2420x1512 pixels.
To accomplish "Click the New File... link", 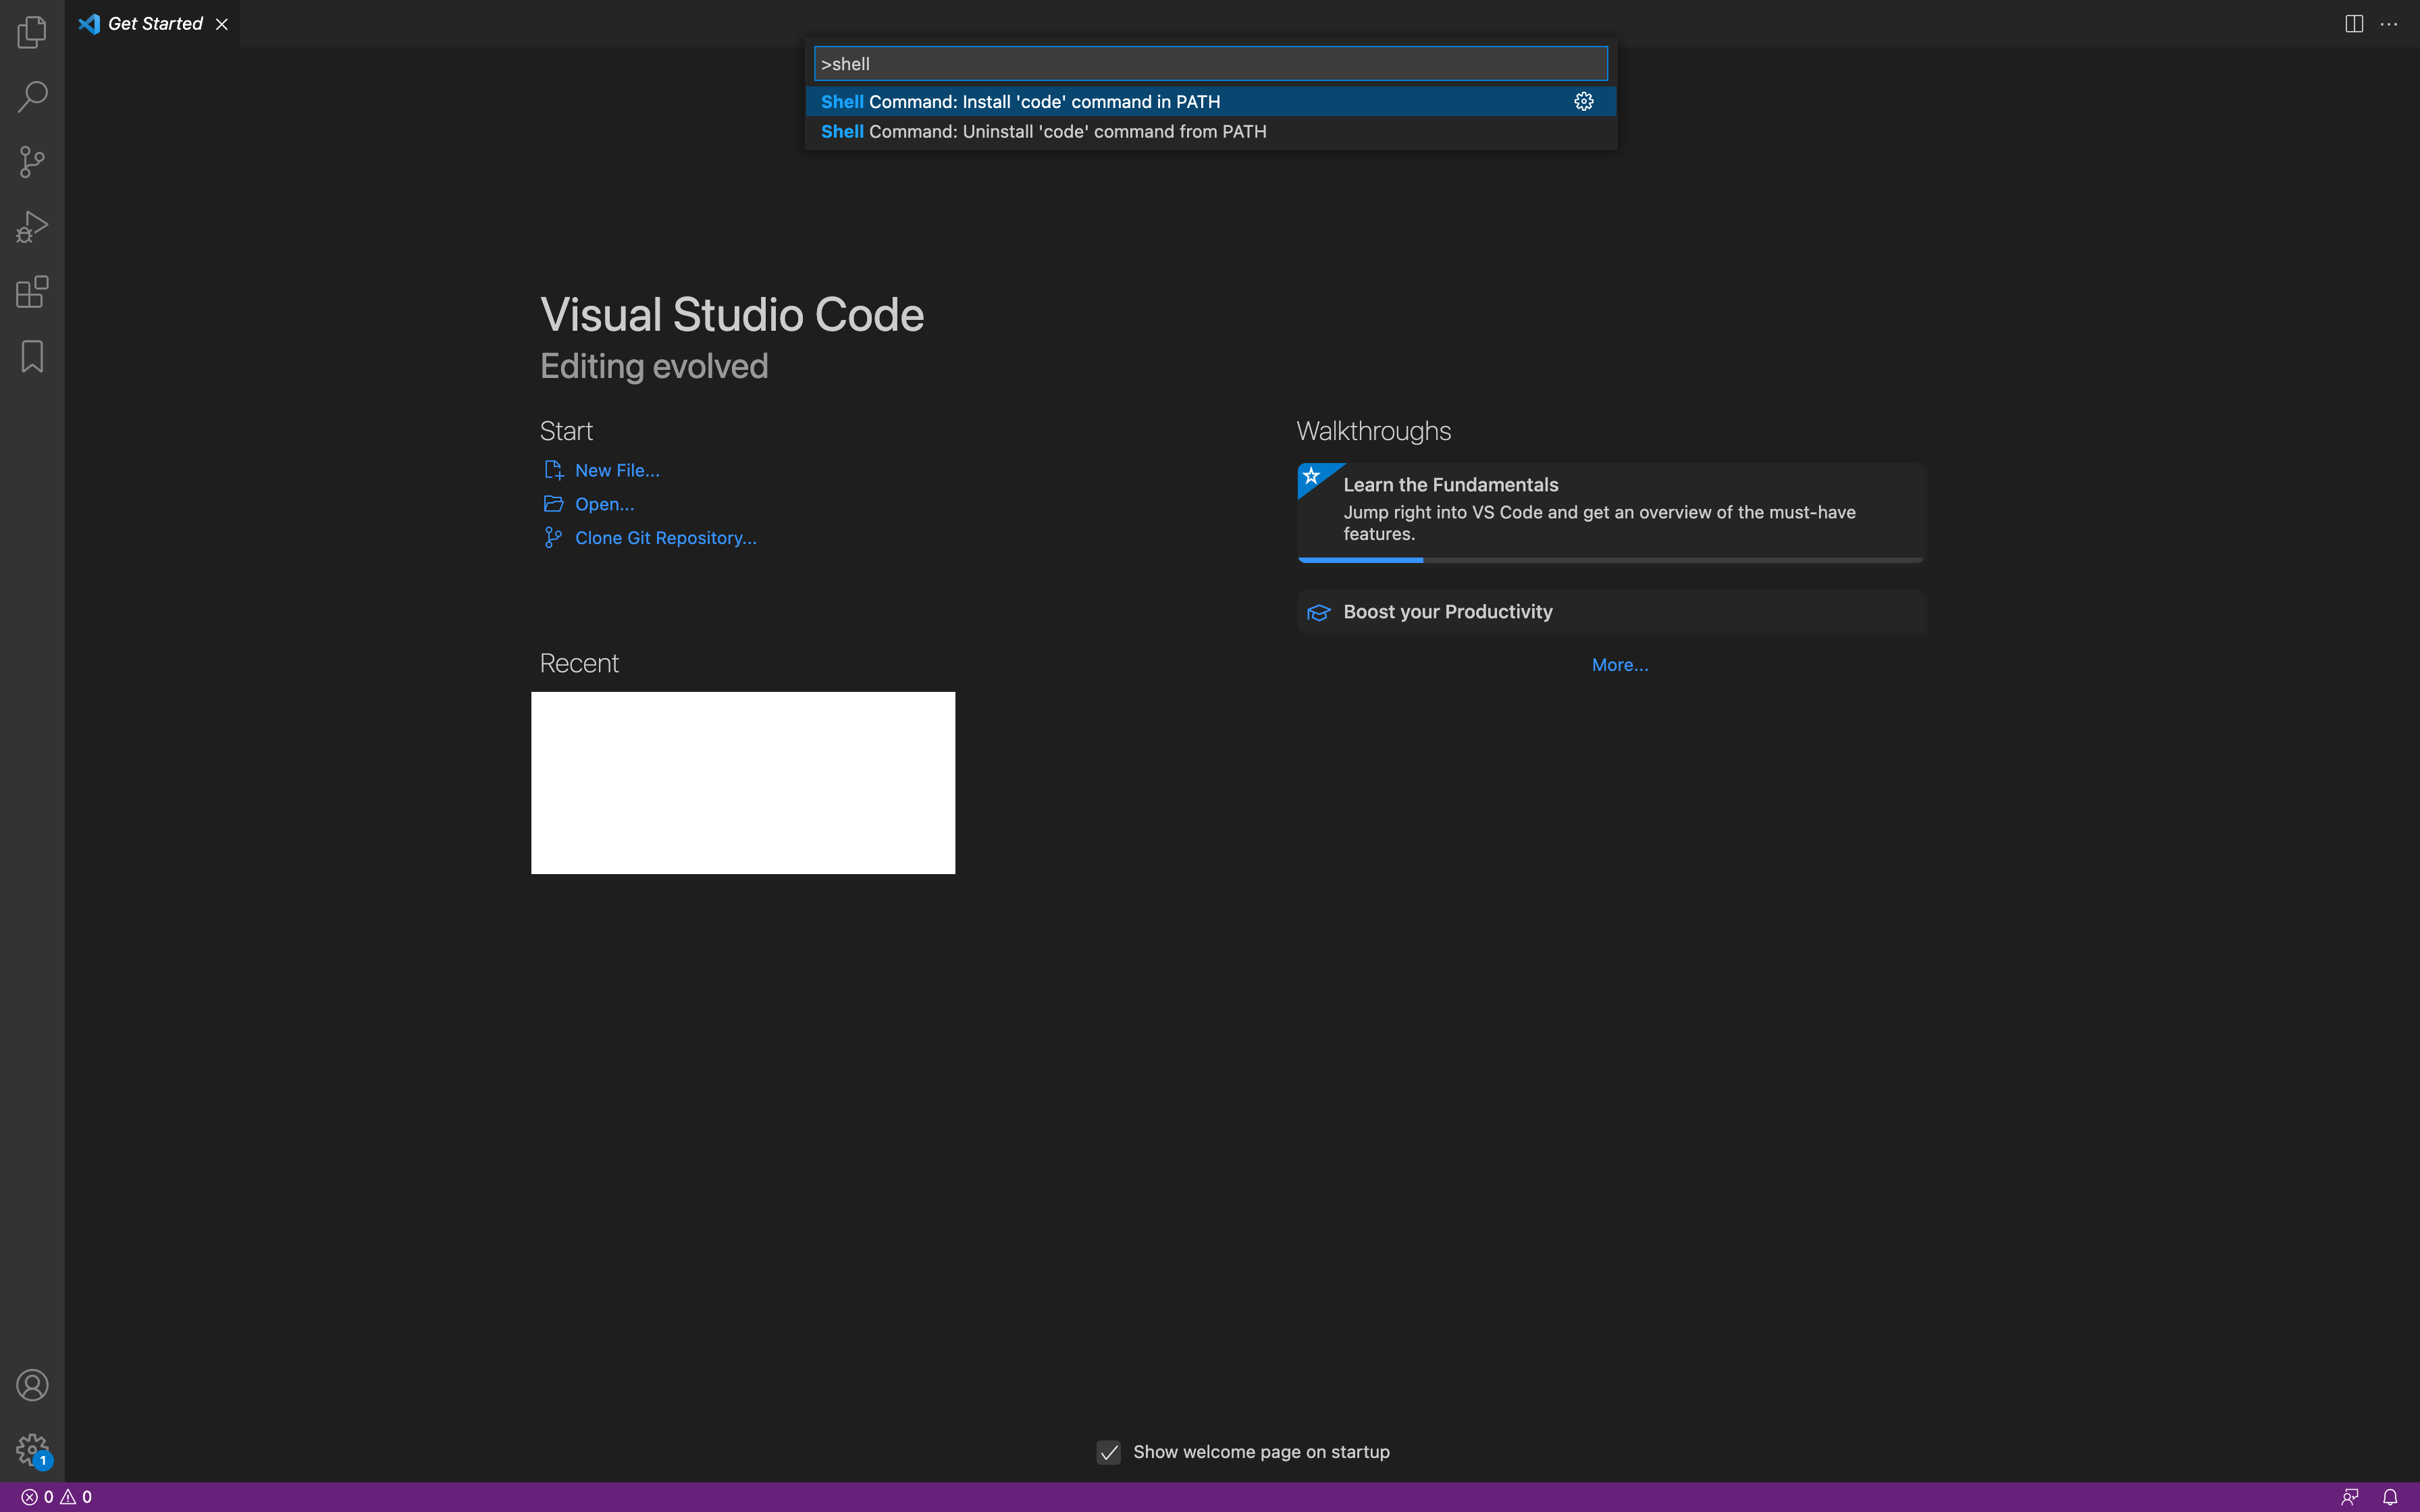I will click(x=617, y=470).
